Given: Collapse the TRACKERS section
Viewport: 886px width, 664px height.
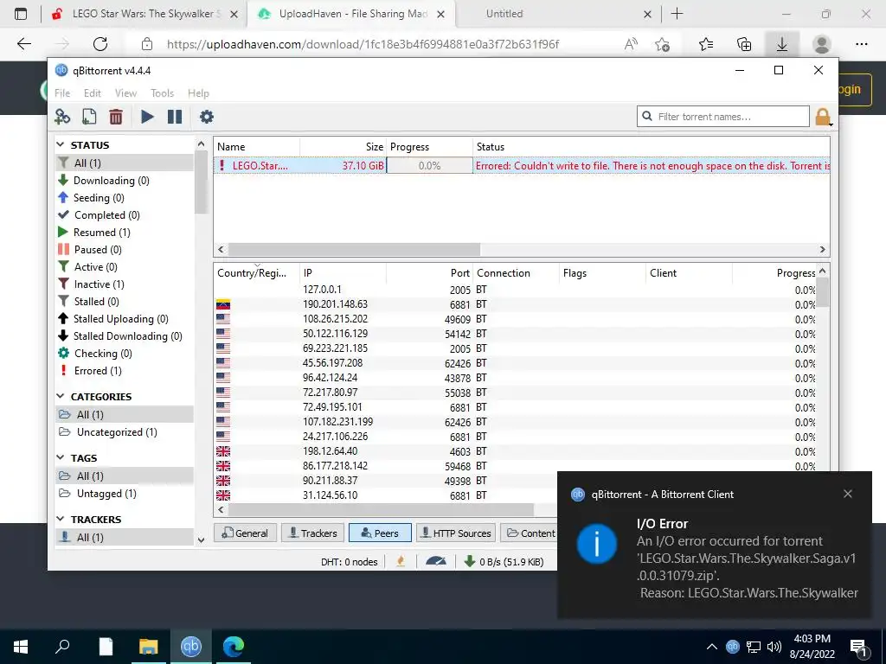Looking at the screenshot, I should [61, 519].
